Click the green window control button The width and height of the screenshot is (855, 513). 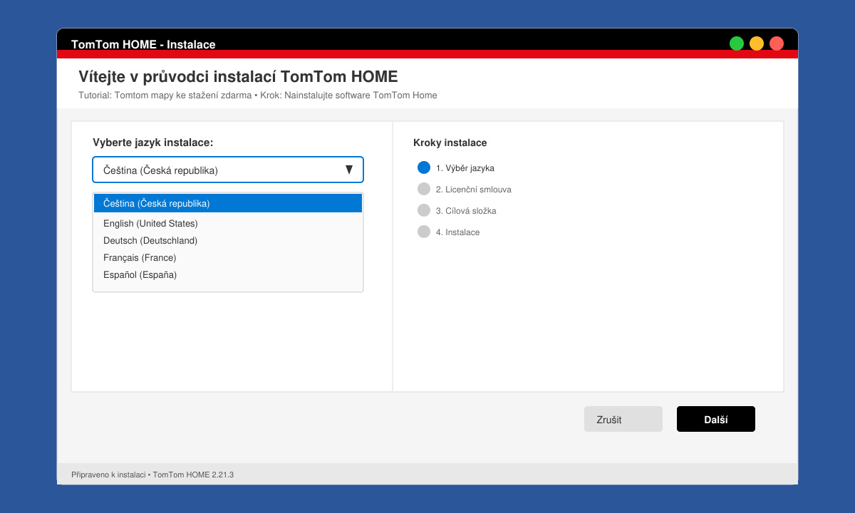point(737,43)
